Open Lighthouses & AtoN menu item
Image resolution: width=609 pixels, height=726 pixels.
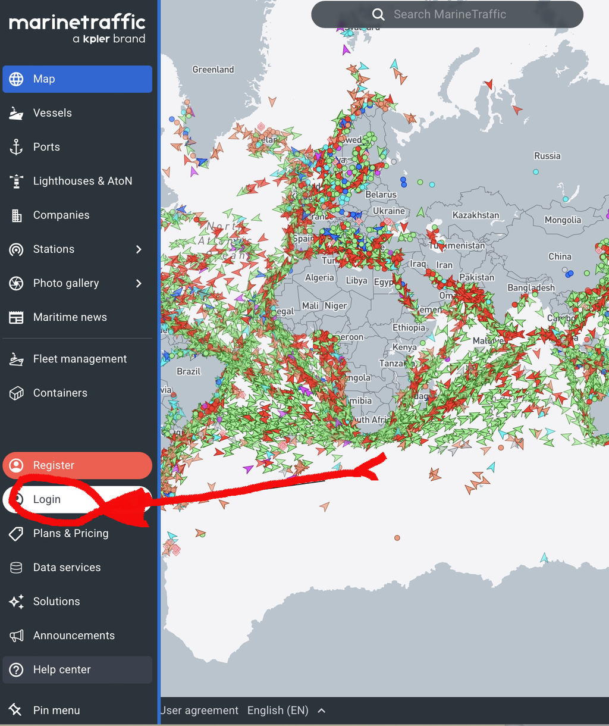(x=77, y=181)
